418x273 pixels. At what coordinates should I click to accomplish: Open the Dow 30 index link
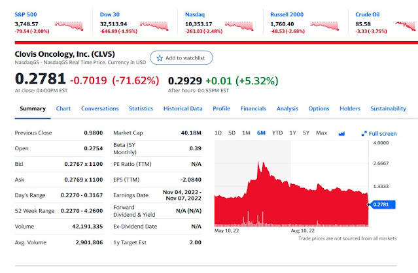point(109,14)
